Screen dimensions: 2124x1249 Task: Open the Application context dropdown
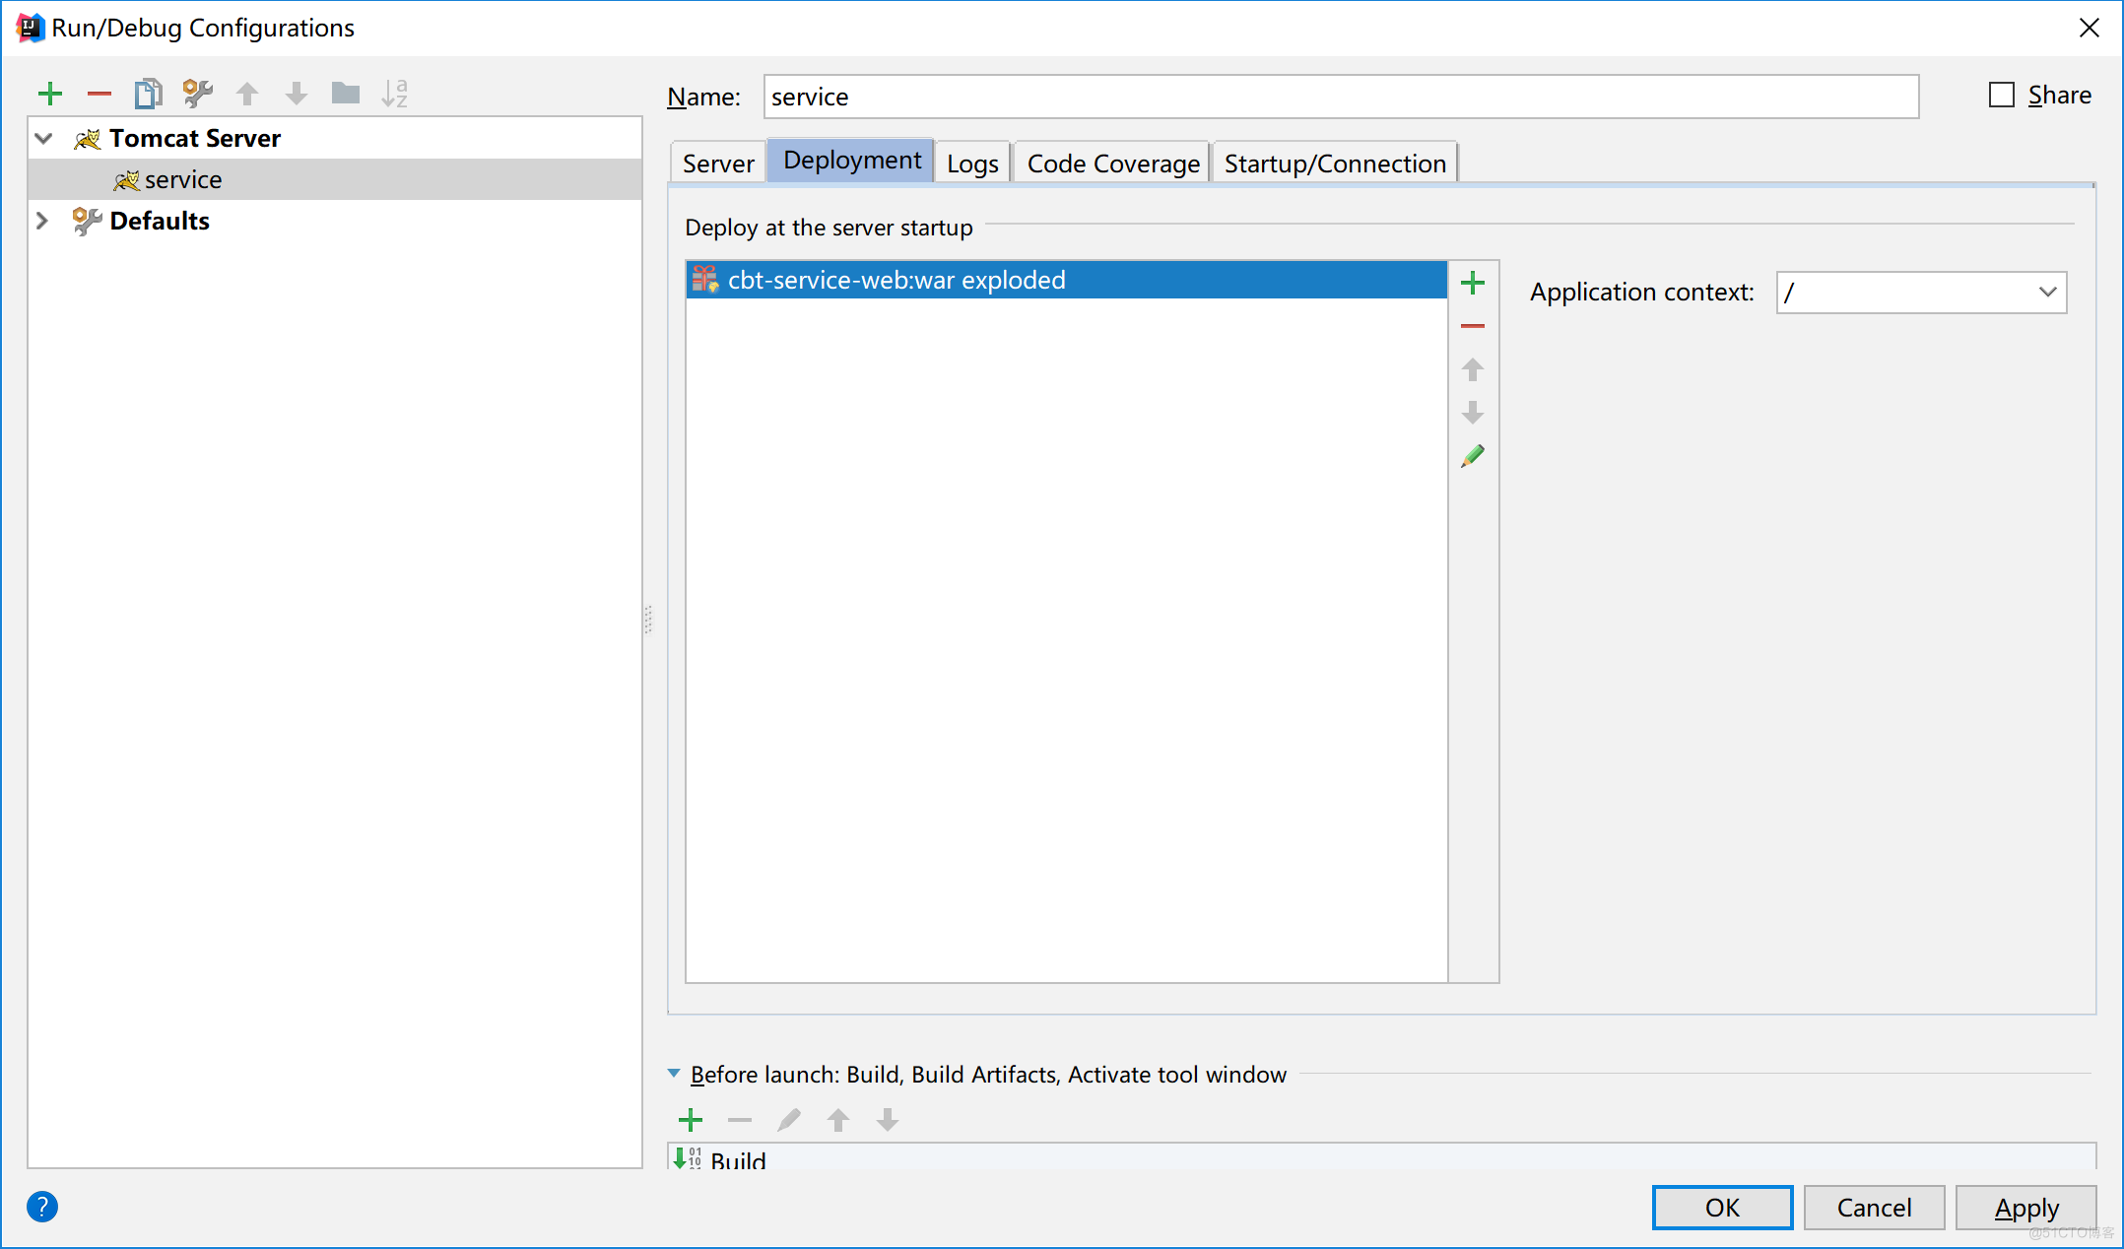coord(2048,290)
